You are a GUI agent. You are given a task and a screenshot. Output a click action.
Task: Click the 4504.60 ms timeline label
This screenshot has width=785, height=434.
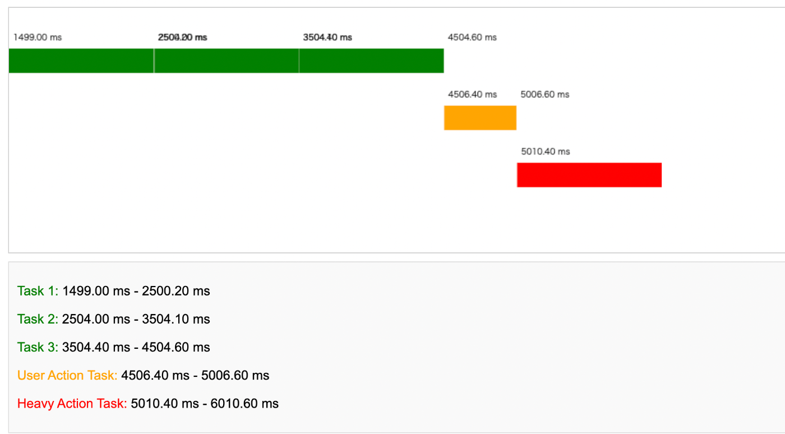[x=472, y=38]
